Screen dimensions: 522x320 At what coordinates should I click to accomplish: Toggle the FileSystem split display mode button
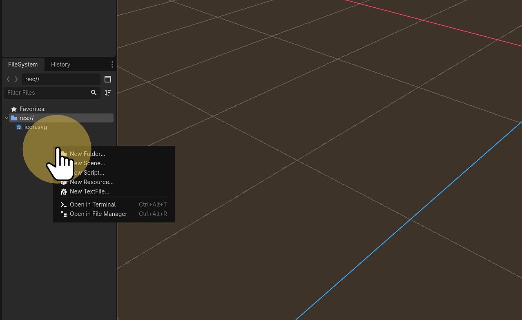tap(108, 79)
